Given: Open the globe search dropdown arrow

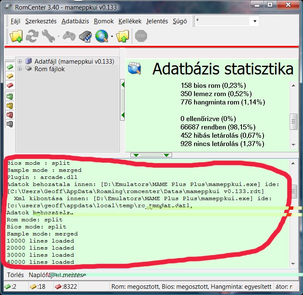Looking at the screenshot, I should [x=112, y=36].
